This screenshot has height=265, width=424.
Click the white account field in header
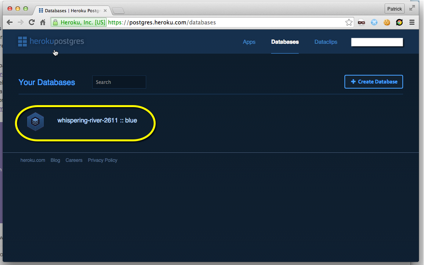click(377, 42)
